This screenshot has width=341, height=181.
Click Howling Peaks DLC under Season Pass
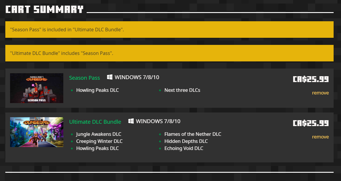(97, 90)
